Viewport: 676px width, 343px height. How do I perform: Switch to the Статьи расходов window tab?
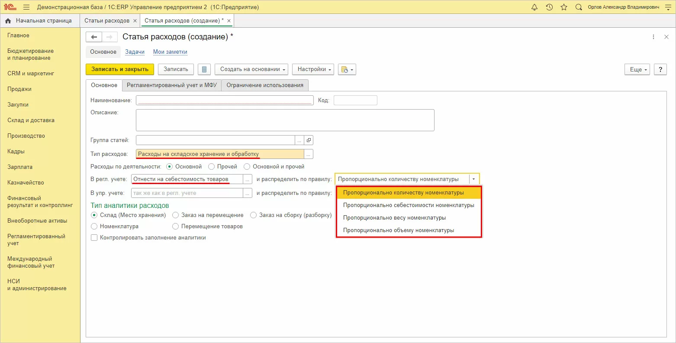[x=107, y=21]
